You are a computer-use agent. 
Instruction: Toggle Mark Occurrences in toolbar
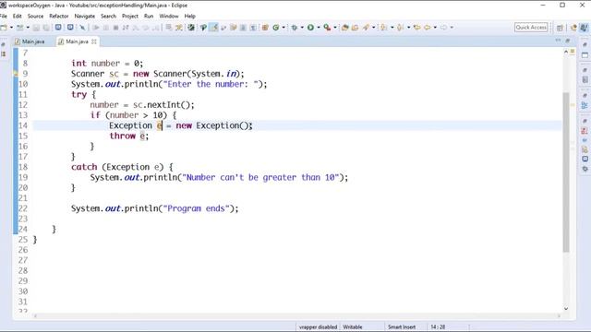click(213, 28)
